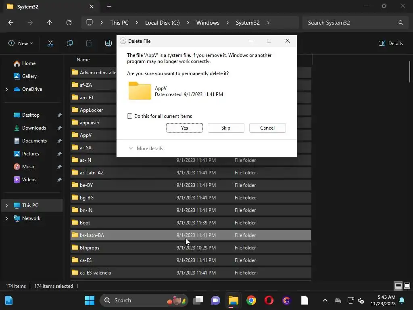Click the Copy icon in toolbar
The width and height of the screenshot is (413, 310).
(x=69, y=44)
